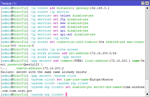Click the vertical scrollbar thumb
The image size is (150, 97).
coord(147,45)
